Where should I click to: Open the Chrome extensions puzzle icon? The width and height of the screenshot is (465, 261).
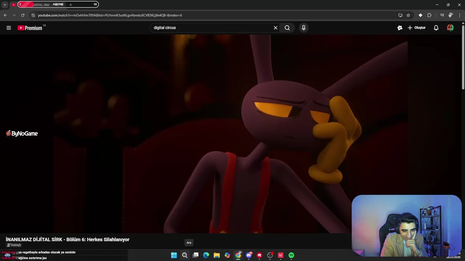pos(429,15)
